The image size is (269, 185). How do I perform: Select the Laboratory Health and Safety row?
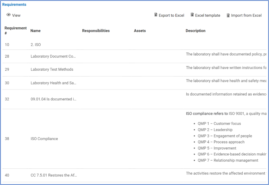[x=53, y=83]
